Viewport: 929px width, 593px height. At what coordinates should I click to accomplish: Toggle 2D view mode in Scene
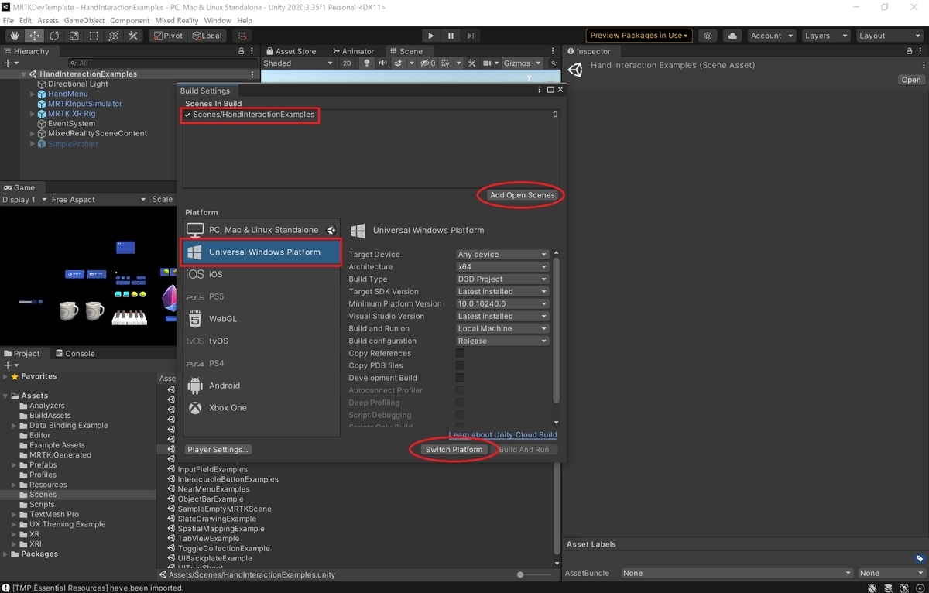[347, 63]
